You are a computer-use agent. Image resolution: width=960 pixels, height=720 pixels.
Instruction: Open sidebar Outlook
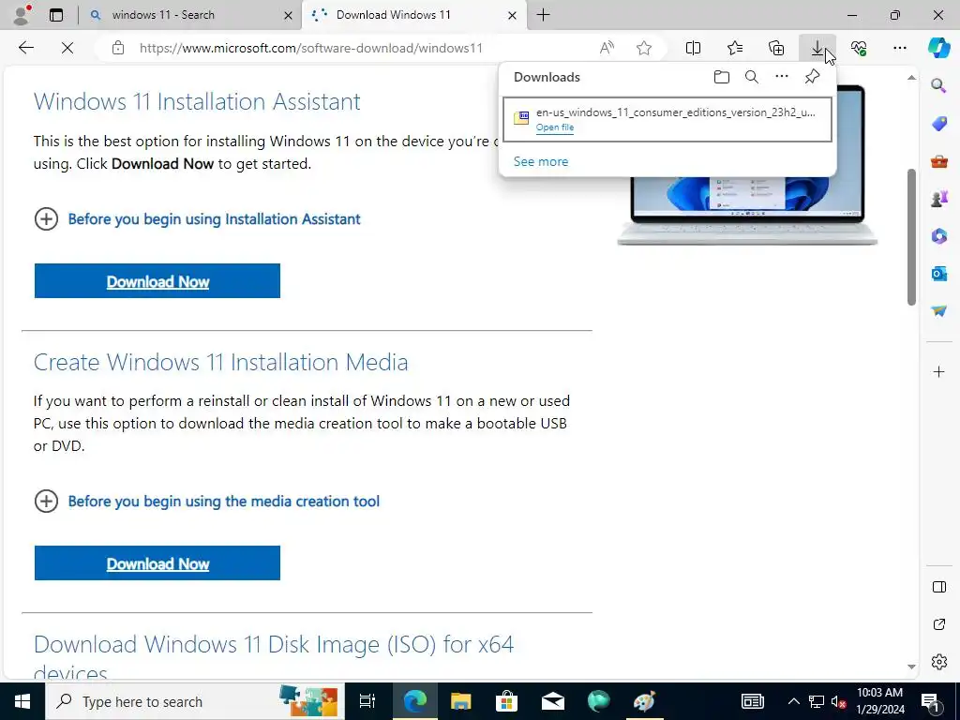938,273
